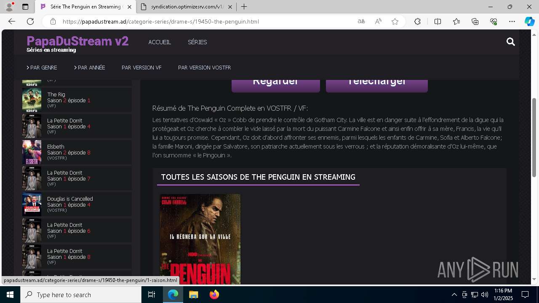This screenshot has height=303, width=539.
Task: Open volume speaker tray icon
Action: click(485, 295)
